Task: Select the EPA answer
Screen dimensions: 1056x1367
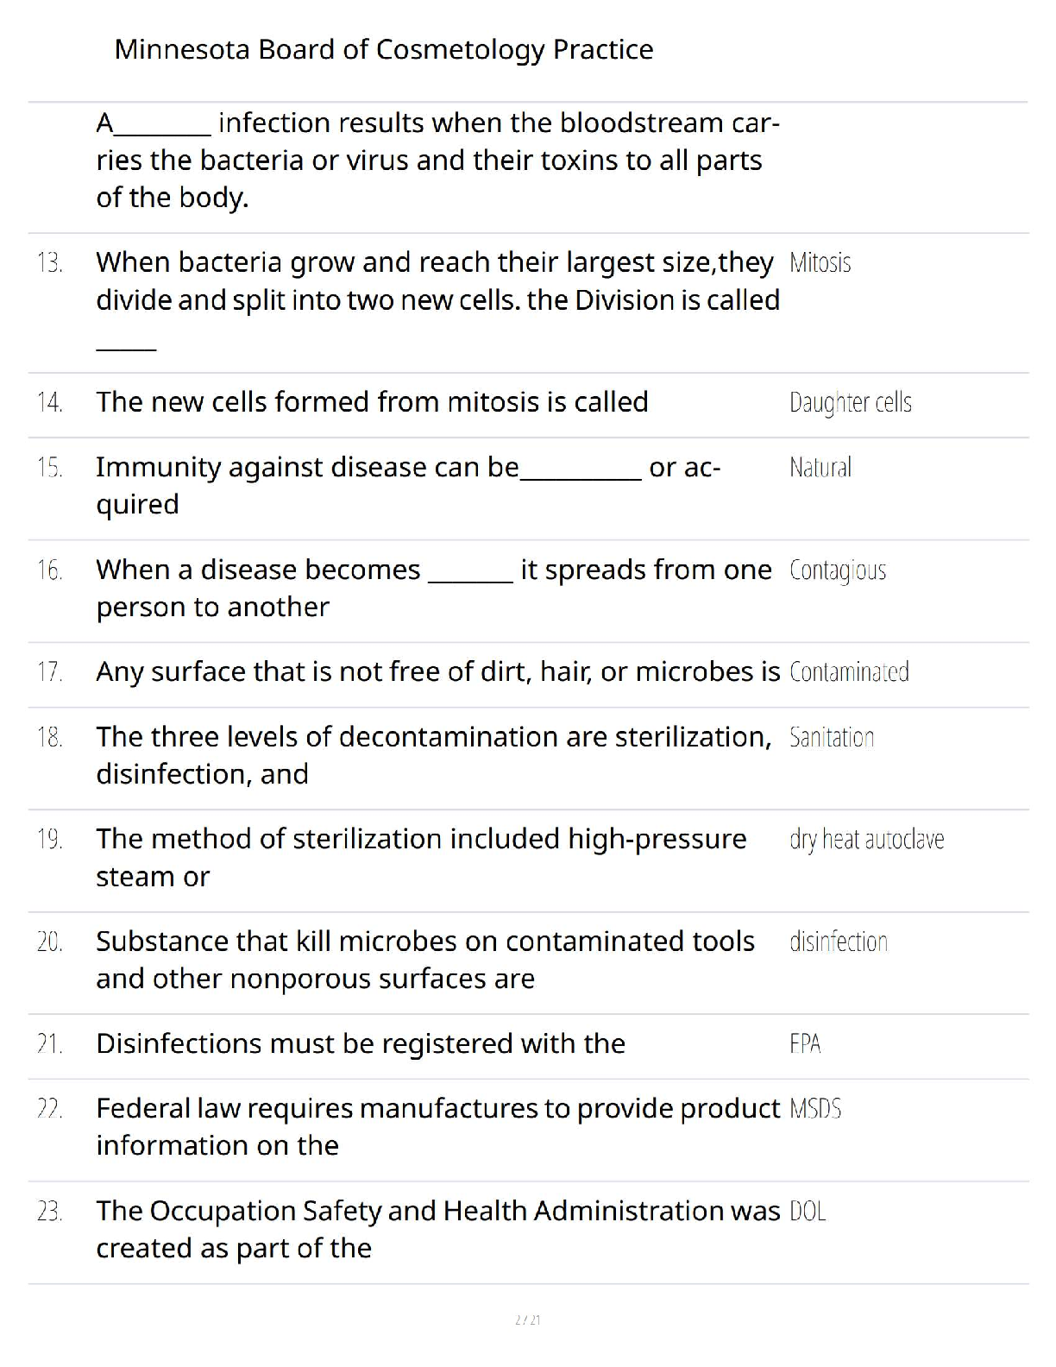Action: click(805, 1044)
